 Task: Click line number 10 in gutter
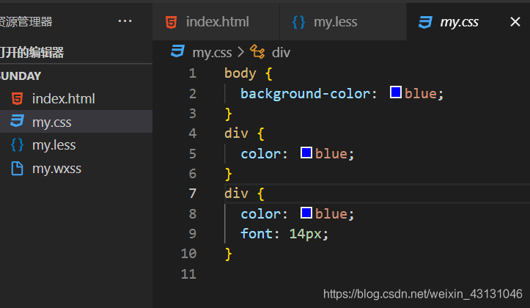pyautogui.click(x=188, y=254)
